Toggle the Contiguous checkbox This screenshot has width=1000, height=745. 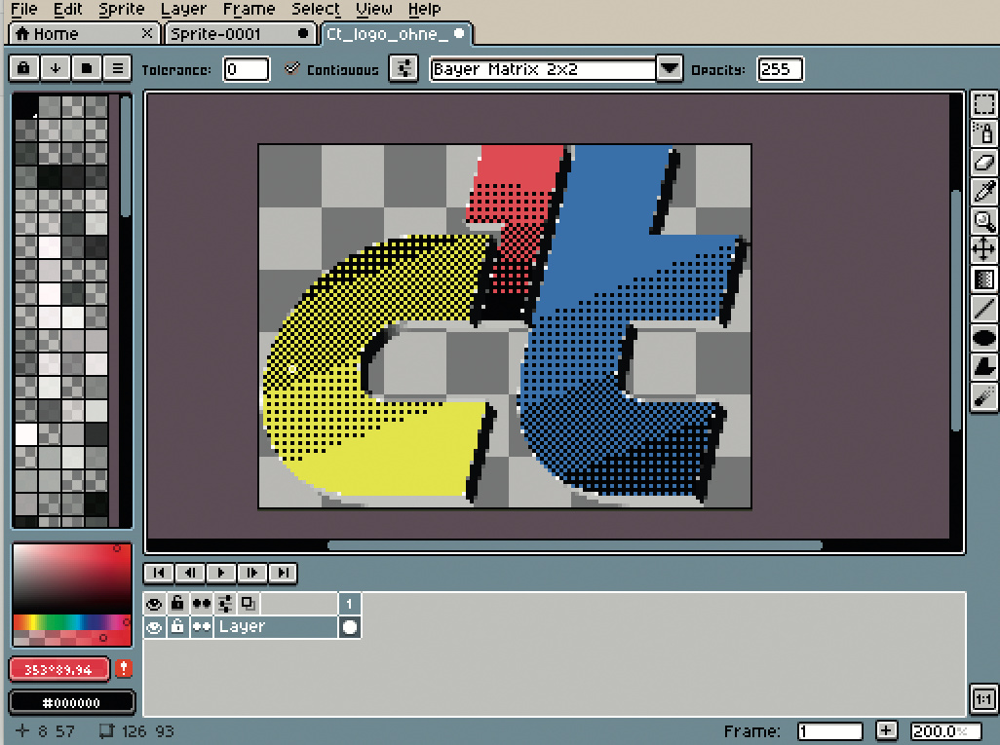291,68
